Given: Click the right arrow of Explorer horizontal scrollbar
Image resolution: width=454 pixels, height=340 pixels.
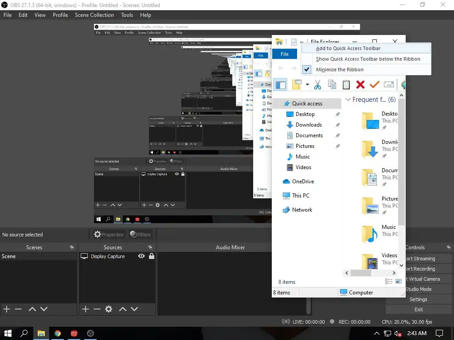Looking at the screenshot, I should [394, 273].
